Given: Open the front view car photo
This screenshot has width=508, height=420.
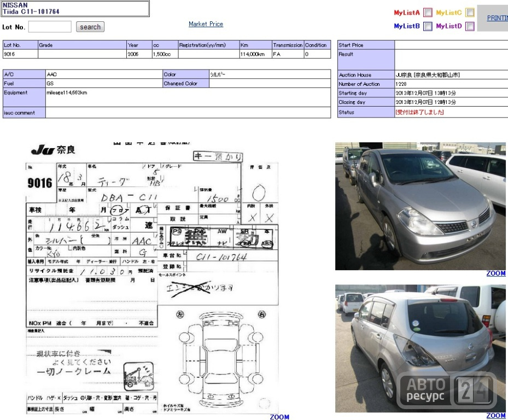Looking at the screenshot, I should pos(420,206).
